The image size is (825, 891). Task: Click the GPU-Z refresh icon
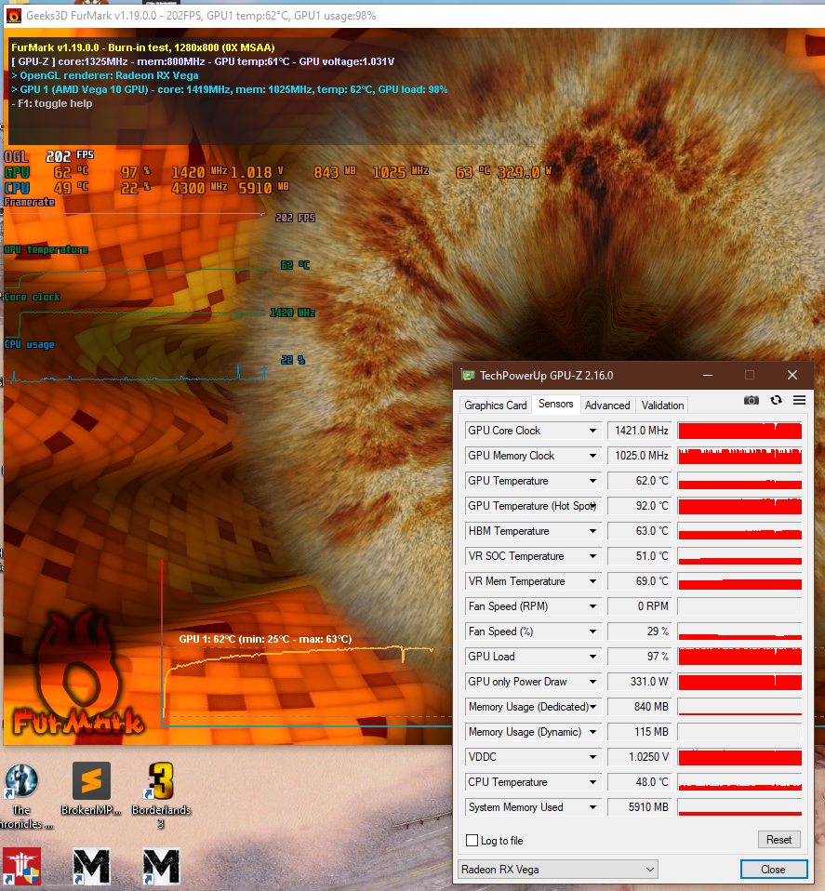(x=776, y=400)
